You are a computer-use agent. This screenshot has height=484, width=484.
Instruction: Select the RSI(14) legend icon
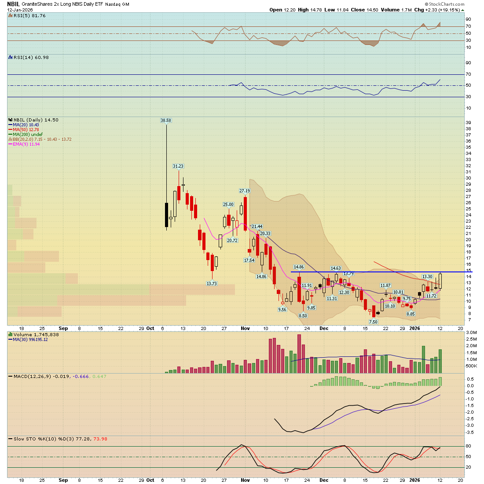[10, 57]
